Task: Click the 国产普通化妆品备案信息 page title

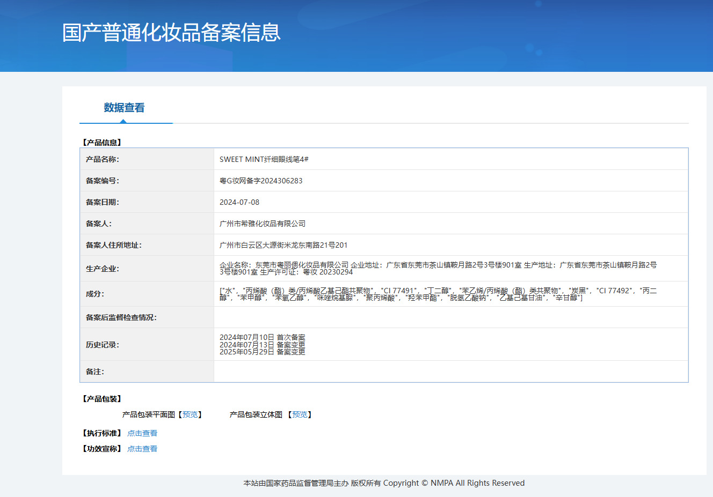Action: coord(171,33)
